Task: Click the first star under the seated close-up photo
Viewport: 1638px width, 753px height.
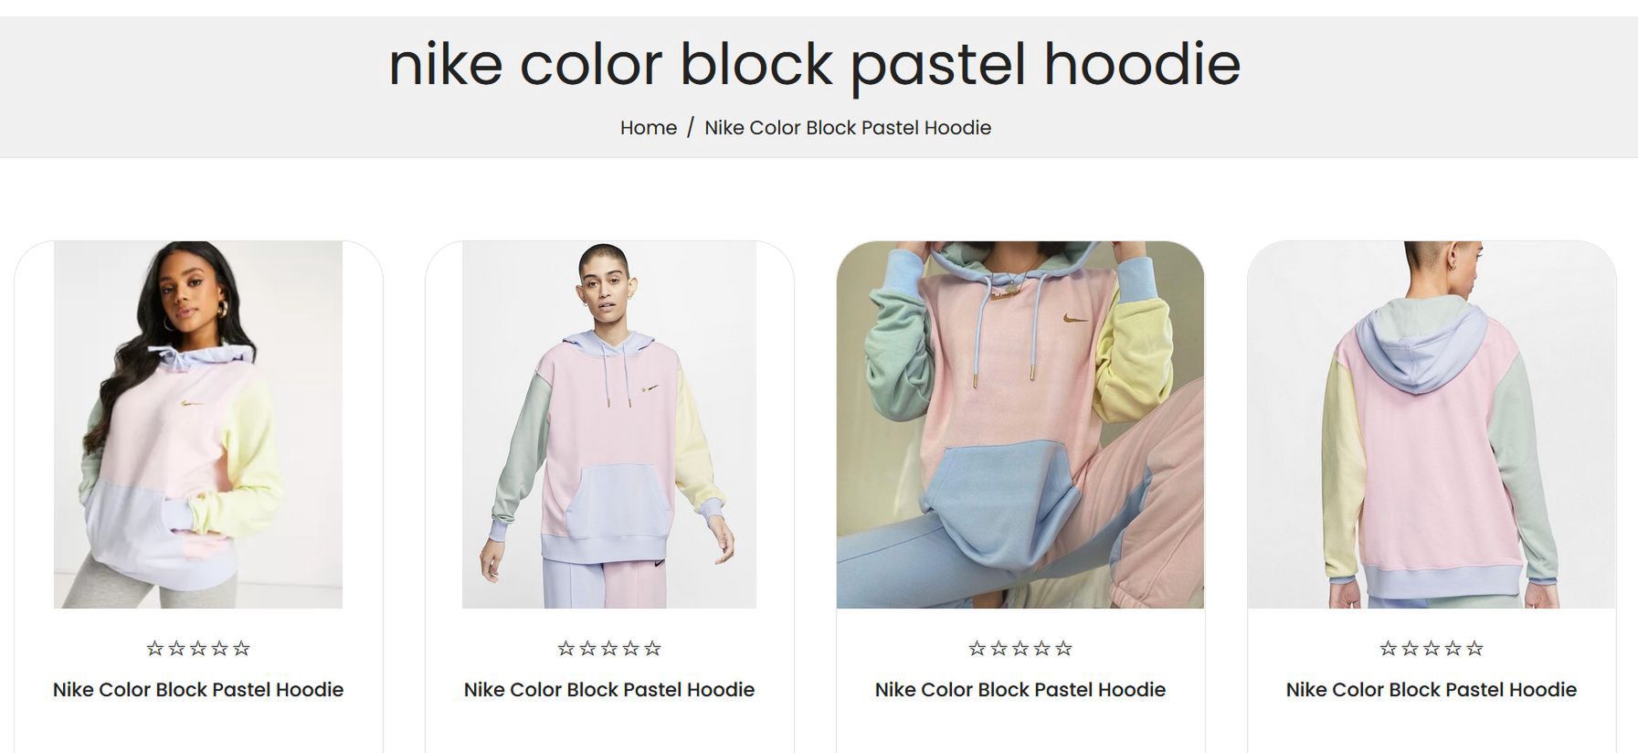Action: (x=978, y=649)
